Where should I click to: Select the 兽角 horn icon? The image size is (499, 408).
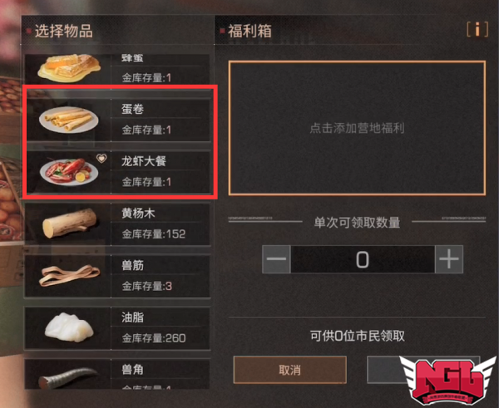68,377
